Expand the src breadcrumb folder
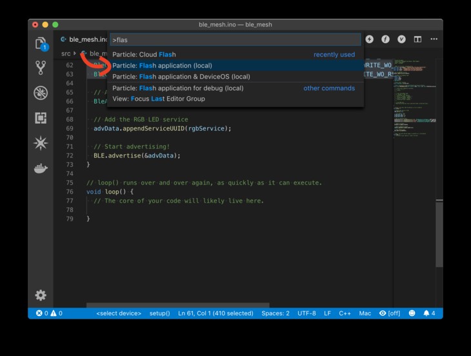Viewport: 471px width, 356px height. (x=66, y=54)
